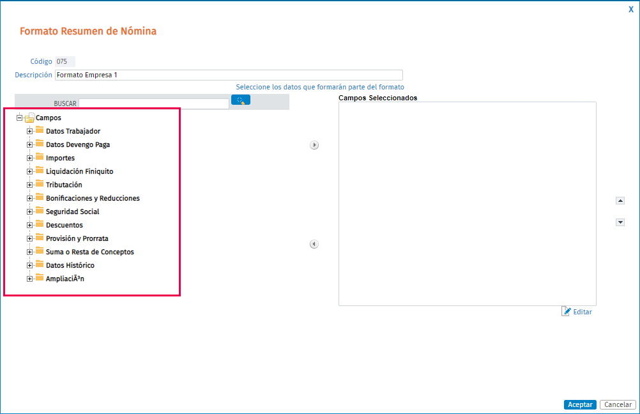
Task: Select the Suma o Resta de Conceptos label
Action: (90, 252)
